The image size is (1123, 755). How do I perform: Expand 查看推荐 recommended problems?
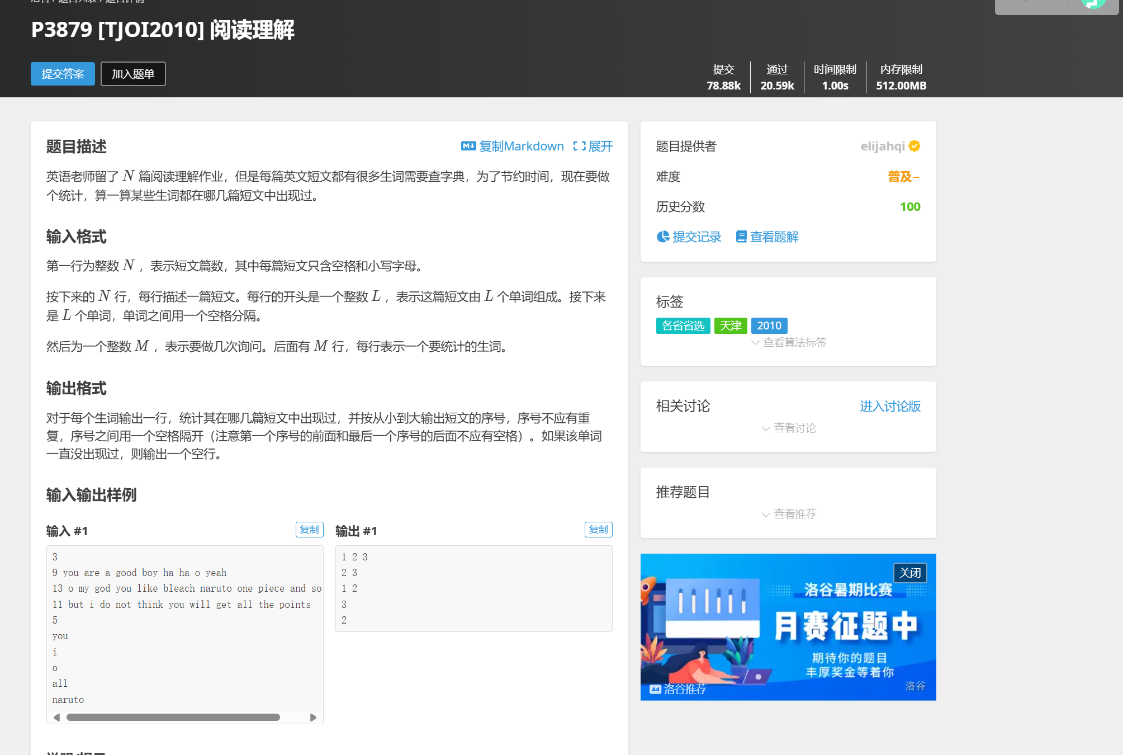click(x=788, y=514)
